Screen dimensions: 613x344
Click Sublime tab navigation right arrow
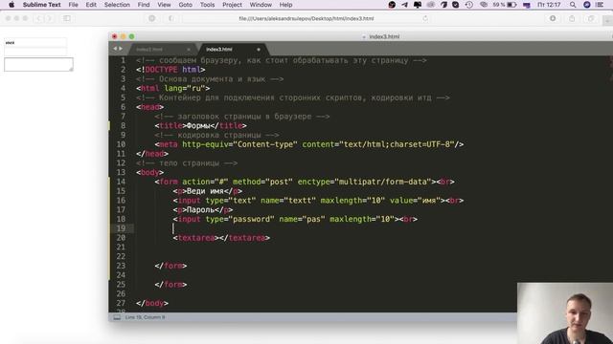121,49
